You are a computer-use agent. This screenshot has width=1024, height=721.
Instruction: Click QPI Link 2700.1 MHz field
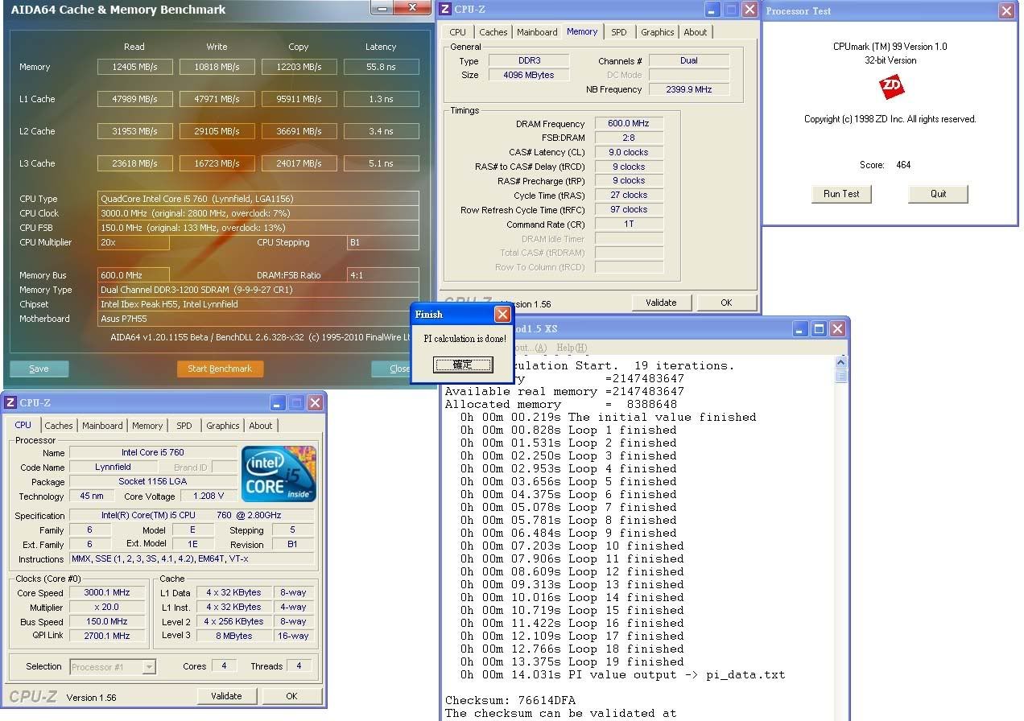coord(106,636)
